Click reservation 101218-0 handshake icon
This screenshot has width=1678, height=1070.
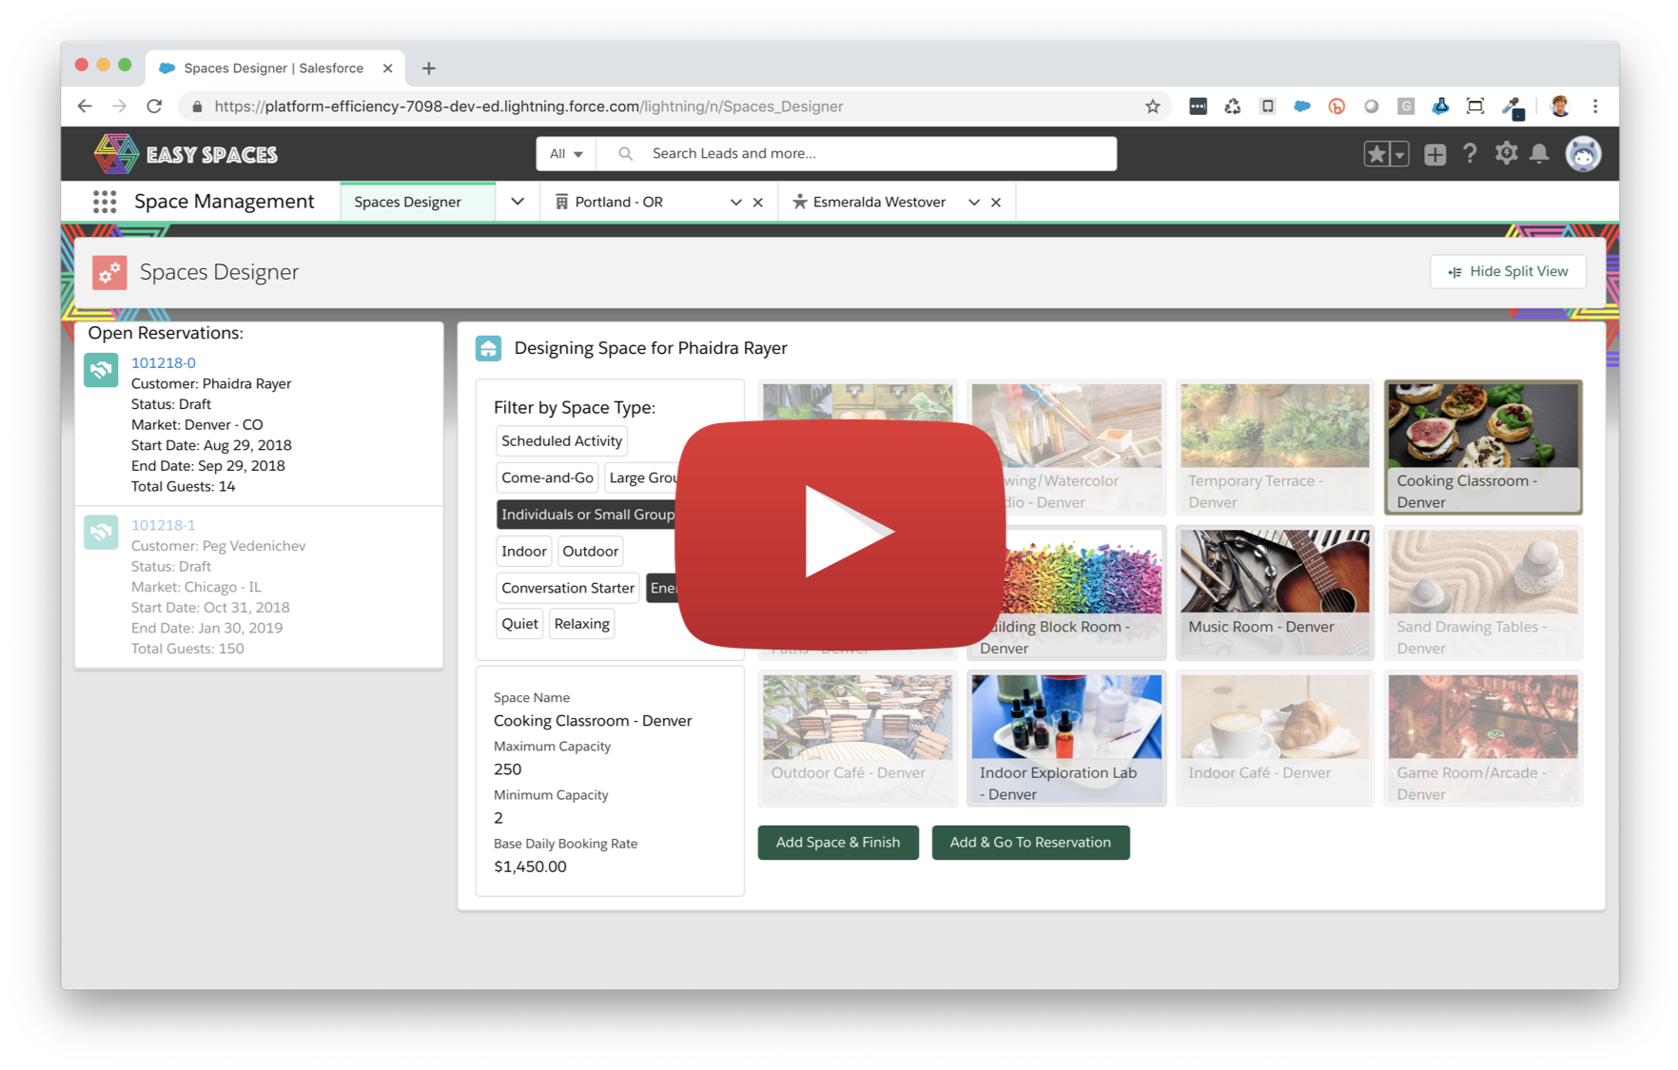(101, 370)
